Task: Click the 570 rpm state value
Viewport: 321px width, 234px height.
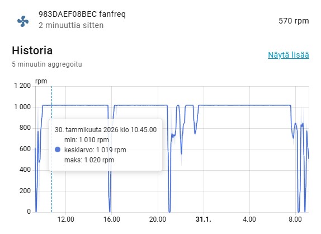Action: [294, 21]
